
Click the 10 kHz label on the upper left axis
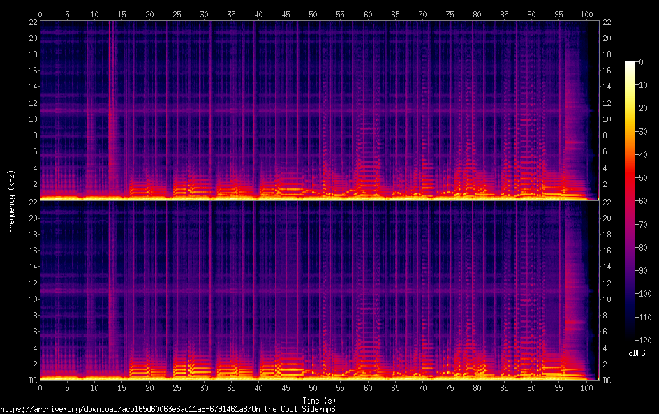tap(32, 119)
